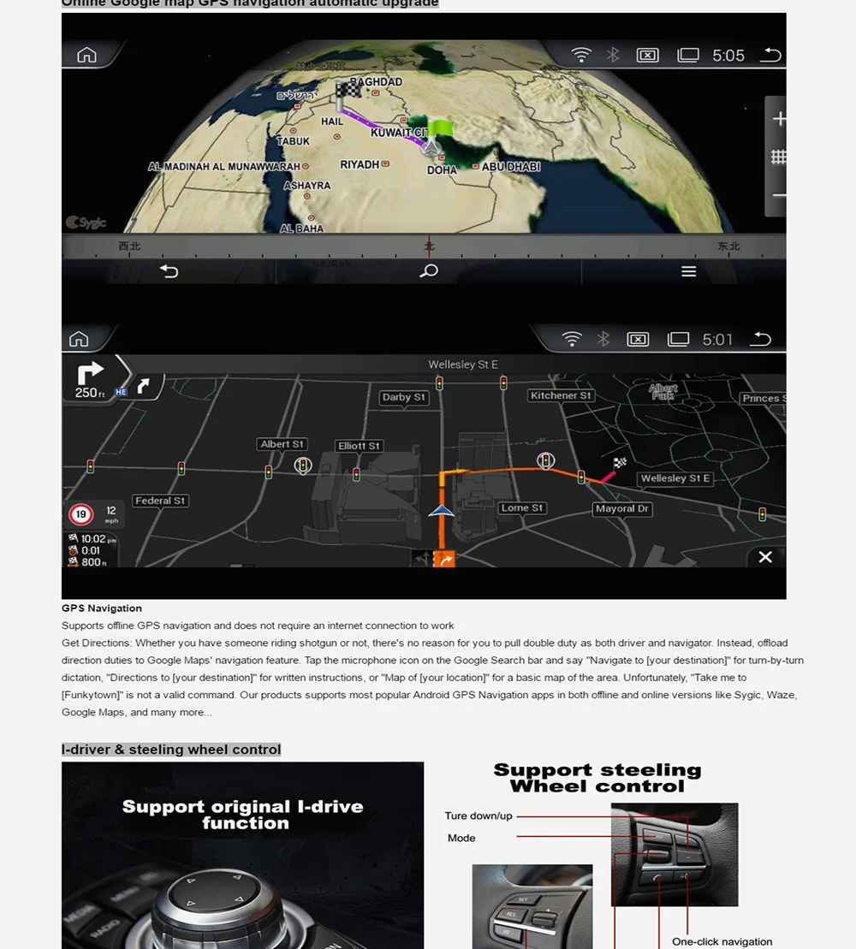The image size is (856, 949).
Task: Tap the Lorne St label
Action: [522, 507]
